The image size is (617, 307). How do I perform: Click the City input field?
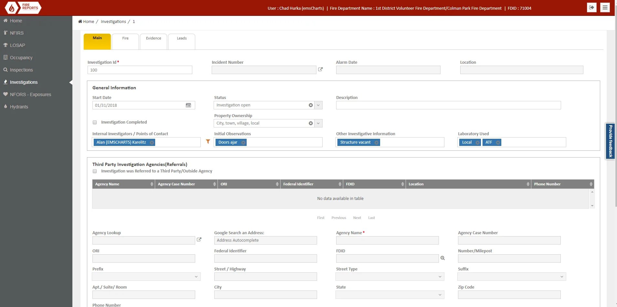[x=266, y=295]
